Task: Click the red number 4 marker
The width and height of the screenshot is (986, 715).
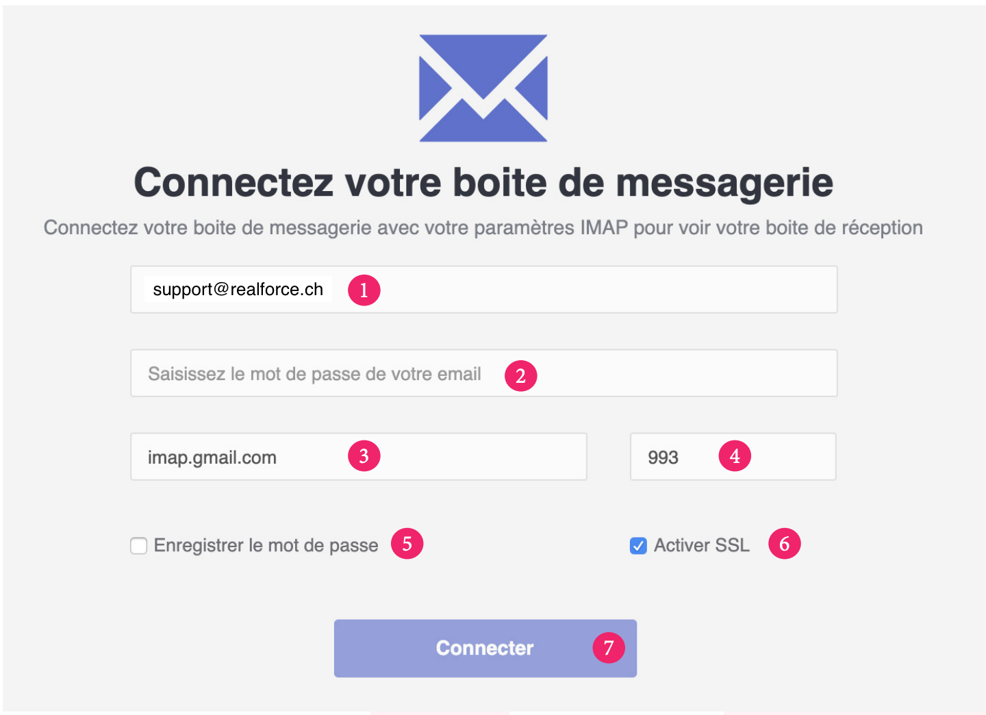Action: pos(735,455)
